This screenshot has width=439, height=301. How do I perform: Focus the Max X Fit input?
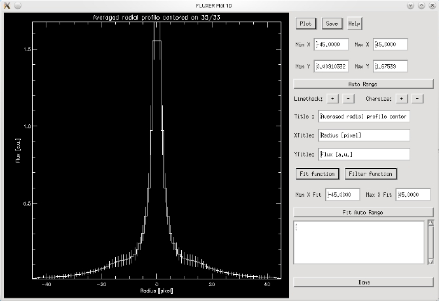[x=413, y=194]
